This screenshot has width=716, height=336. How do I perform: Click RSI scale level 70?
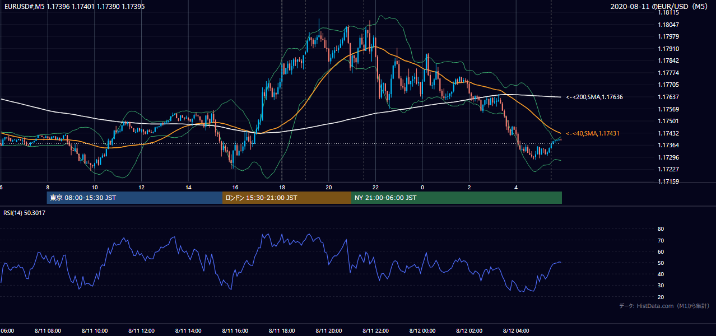coord(661,240)
